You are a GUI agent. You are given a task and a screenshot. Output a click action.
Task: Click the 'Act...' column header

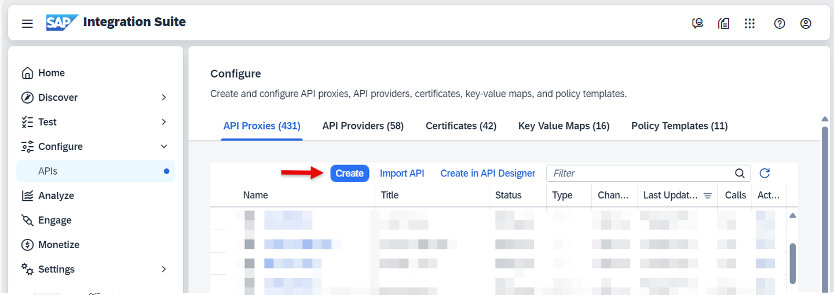click(769, 196)
